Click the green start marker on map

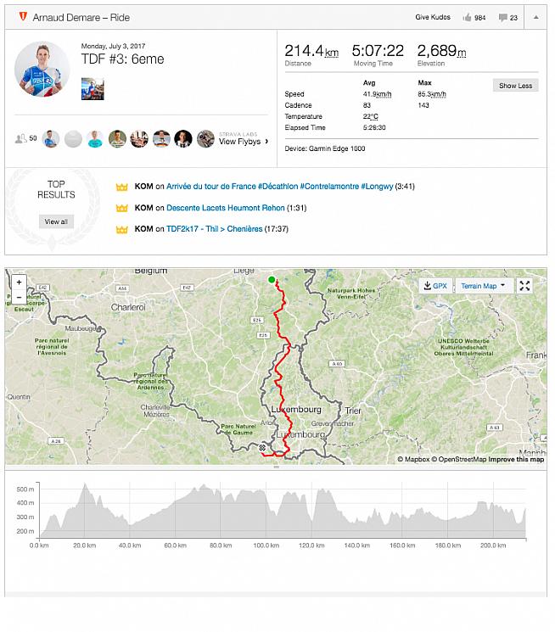tap(272, 279)
